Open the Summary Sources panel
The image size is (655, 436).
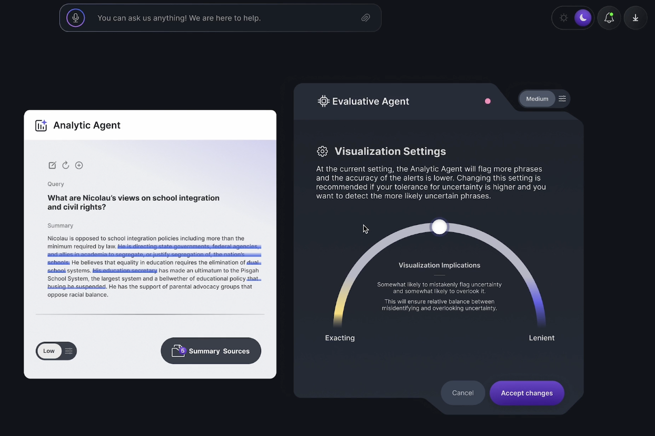pos(211,351)
